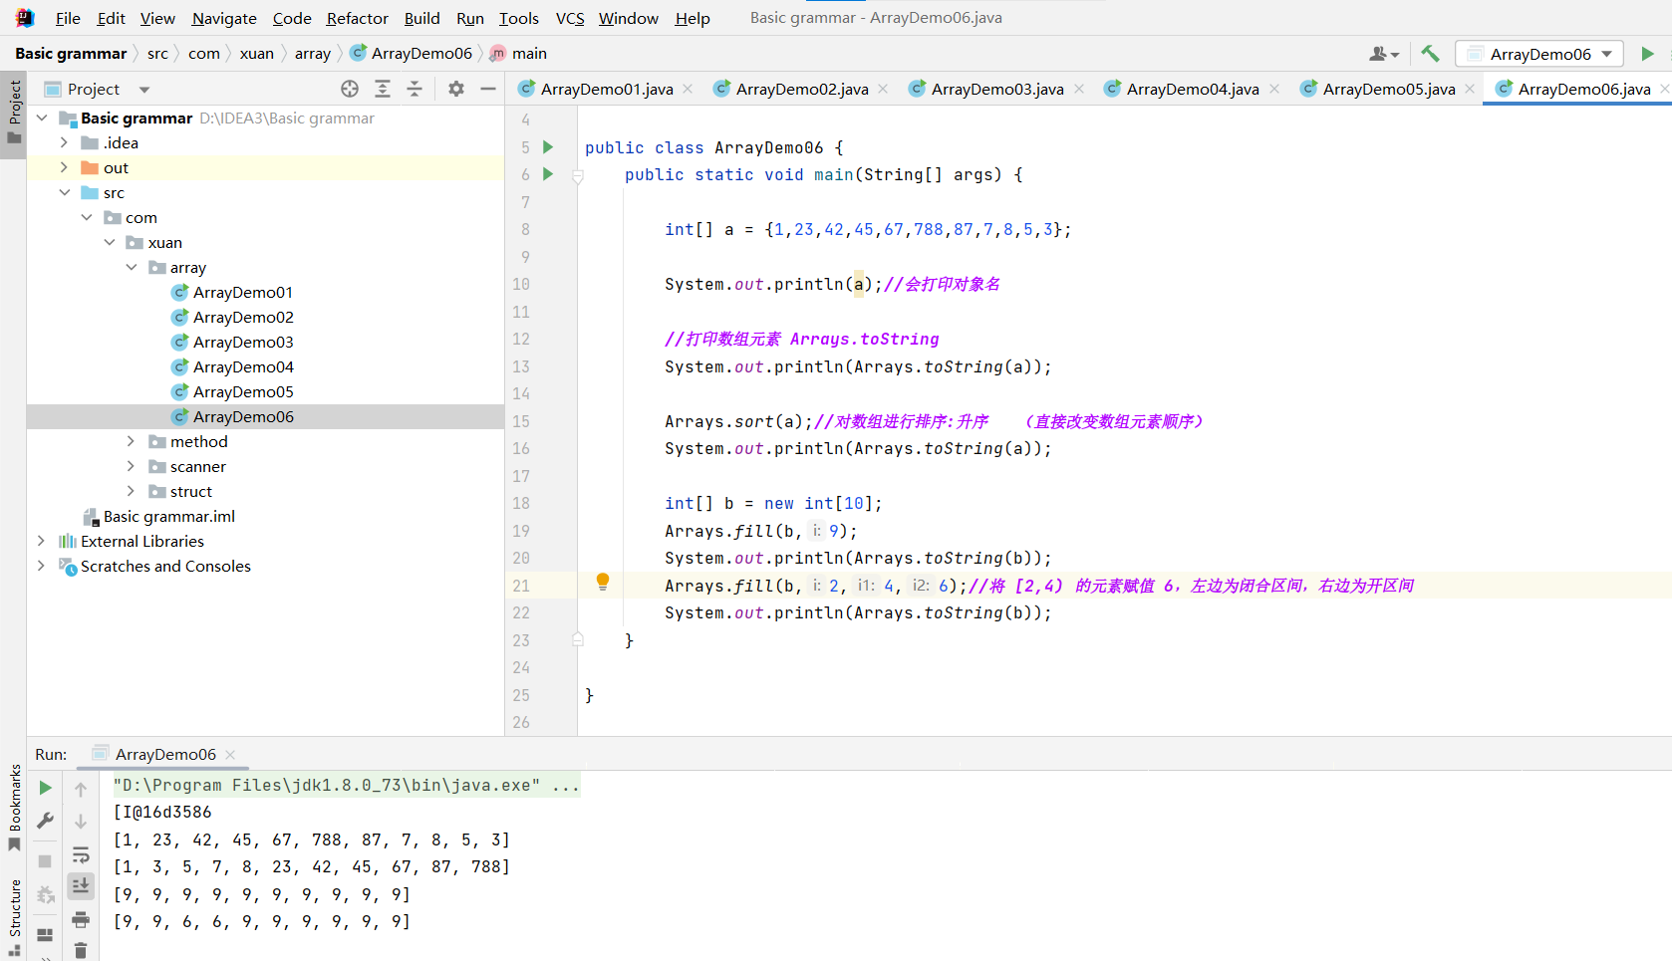Image resolution: width=1672 pixels, height=961 pixels.
Task: Collapse the xuan package
Action: (109, 242)
